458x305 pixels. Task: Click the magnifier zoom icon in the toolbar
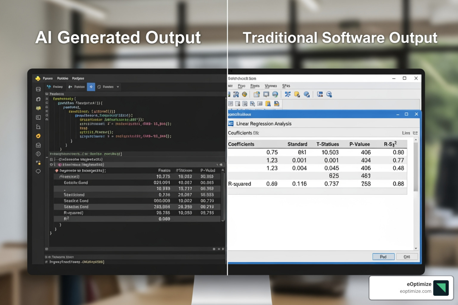(329, 94)
